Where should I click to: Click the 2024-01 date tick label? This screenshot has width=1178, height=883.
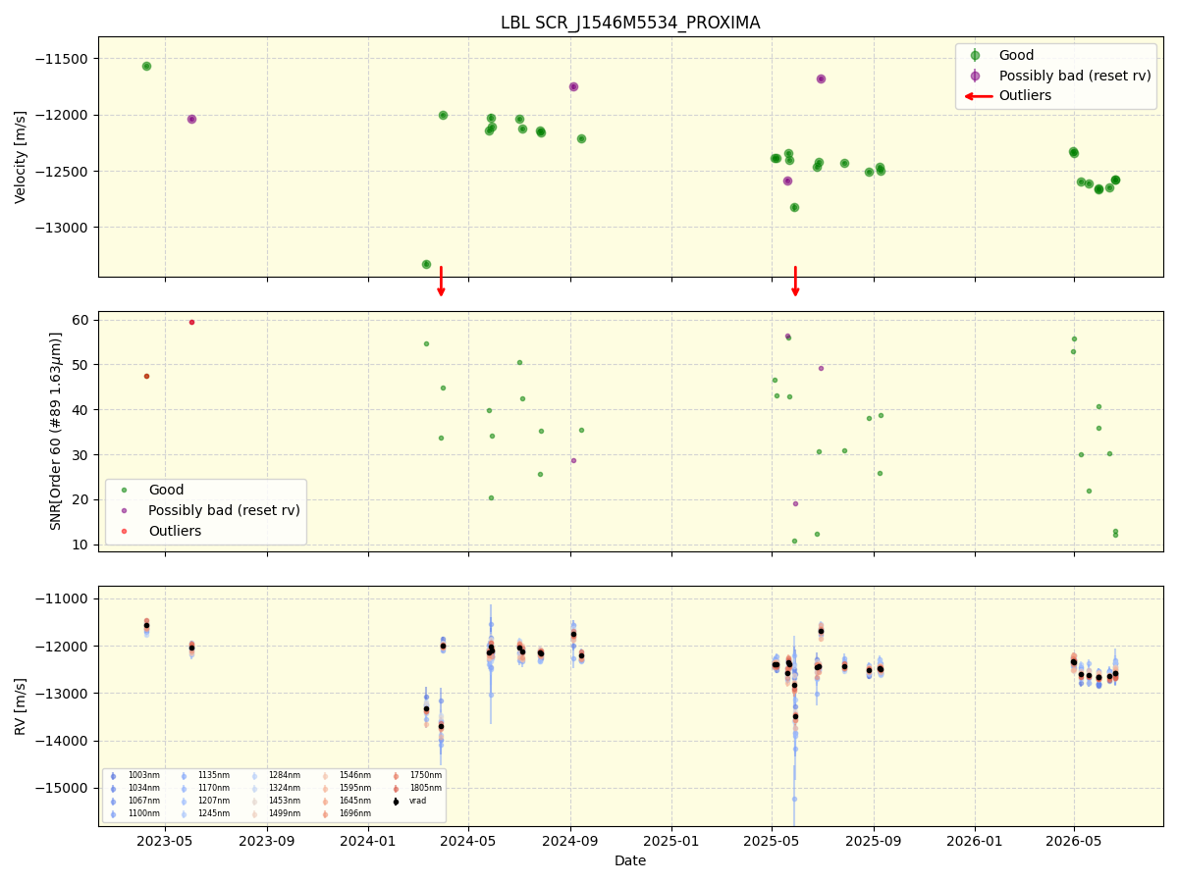368,840
